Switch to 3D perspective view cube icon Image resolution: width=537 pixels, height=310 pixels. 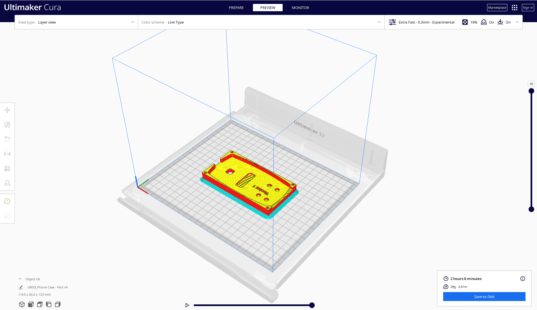pyautogui.click(x=22, y=304)
